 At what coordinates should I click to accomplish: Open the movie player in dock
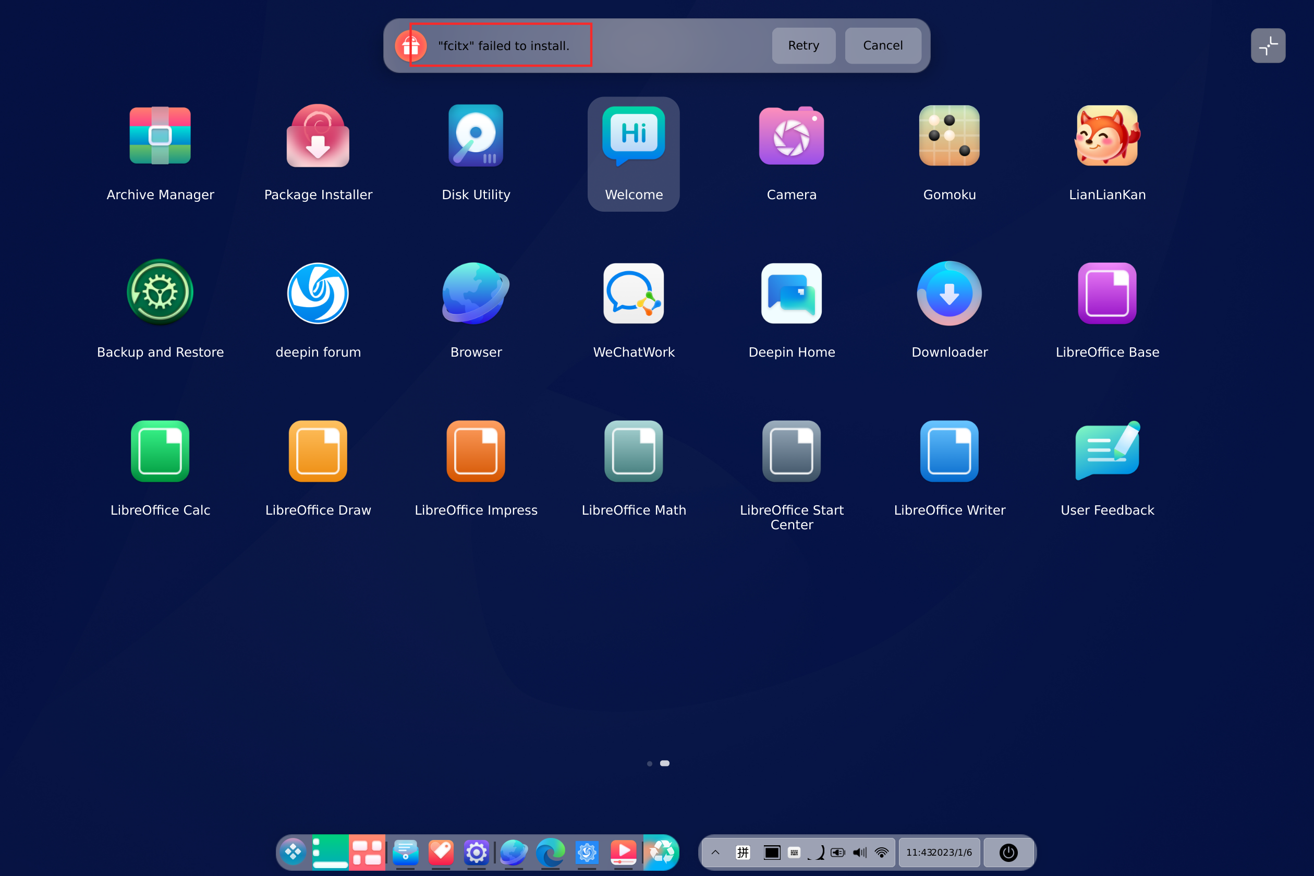(x=624, y=852)
